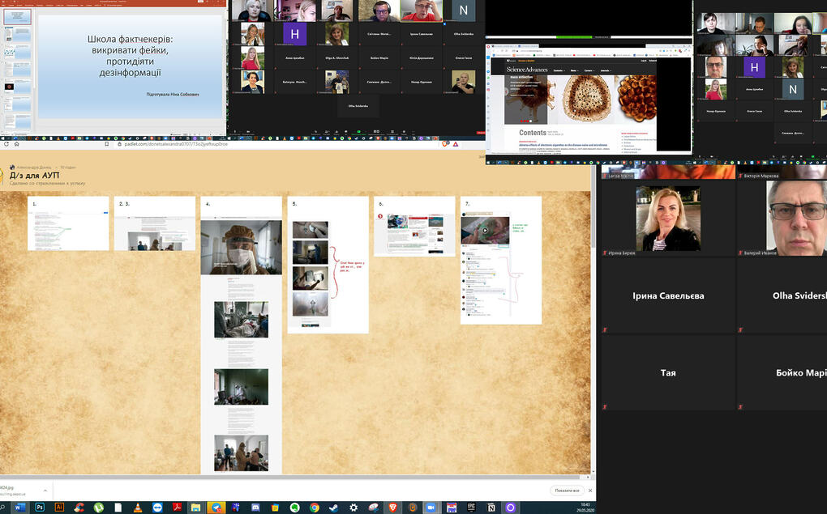Select the Тая participant tile
This screenshot has height=514, width=827.
[x=668, y=372]
